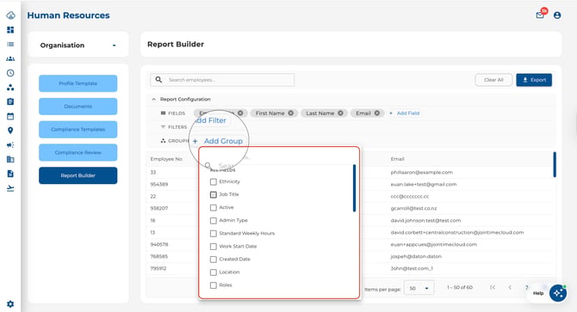This screenshot has width=577, height=312.
Task: Open the mail notifications icon
Action: (x=540, y=15)
